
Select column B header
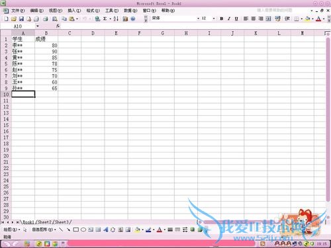[46, 33]
